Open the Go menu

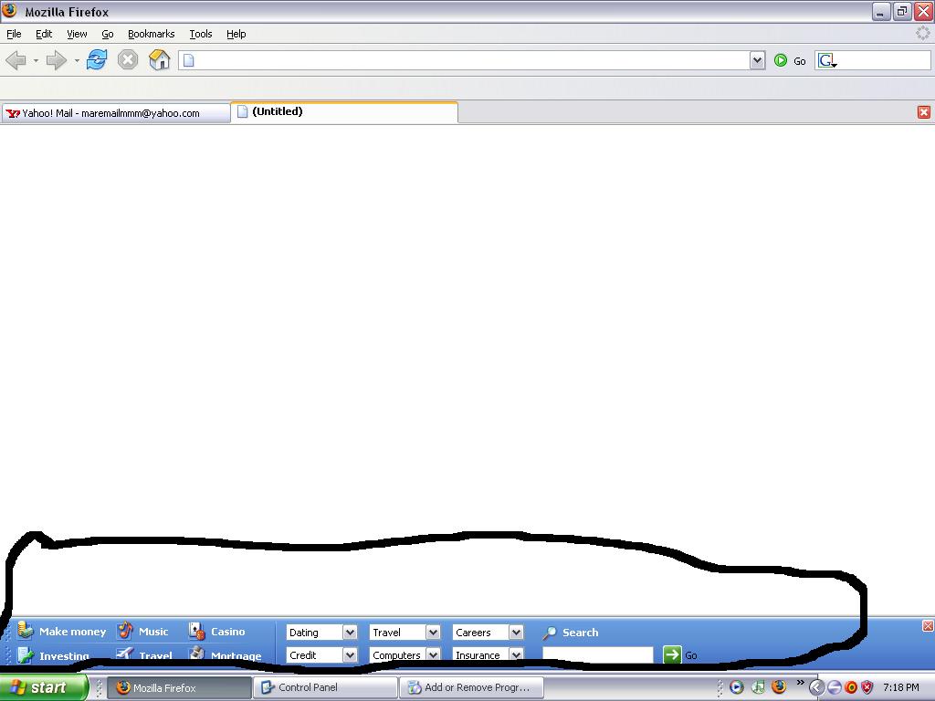coord(108,34)
